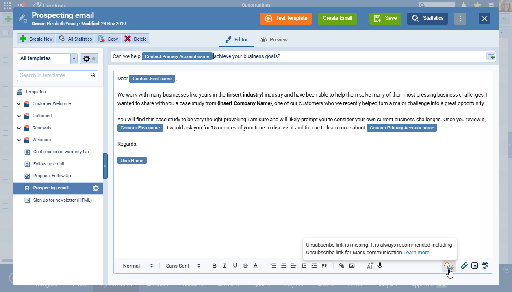
Task: Attach a file using paperclip icon
Action: click(464, 266)
